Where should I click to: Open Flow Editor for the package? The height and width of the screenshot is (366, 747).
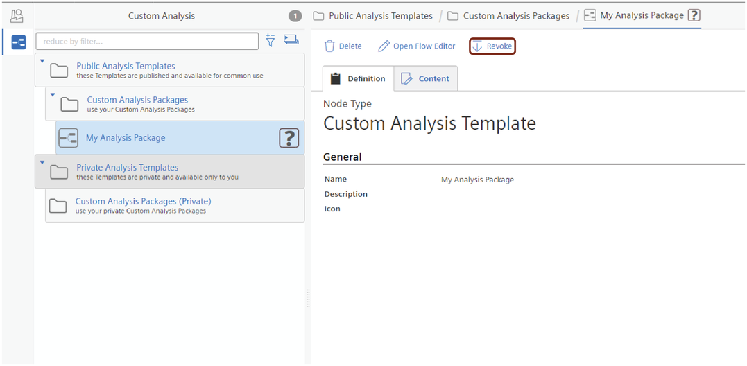(x=416, y=46)
